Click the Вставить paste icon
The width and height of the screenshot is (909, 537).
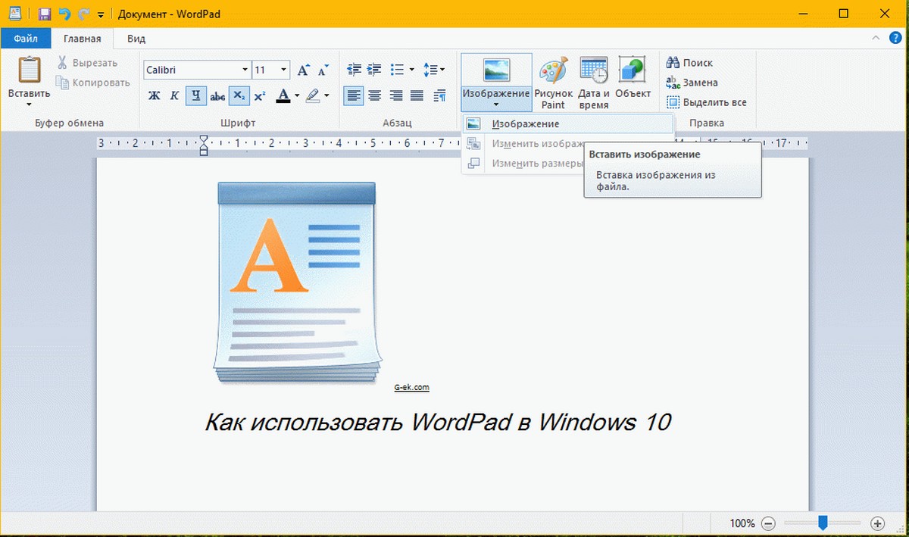[x=30, y=70]
